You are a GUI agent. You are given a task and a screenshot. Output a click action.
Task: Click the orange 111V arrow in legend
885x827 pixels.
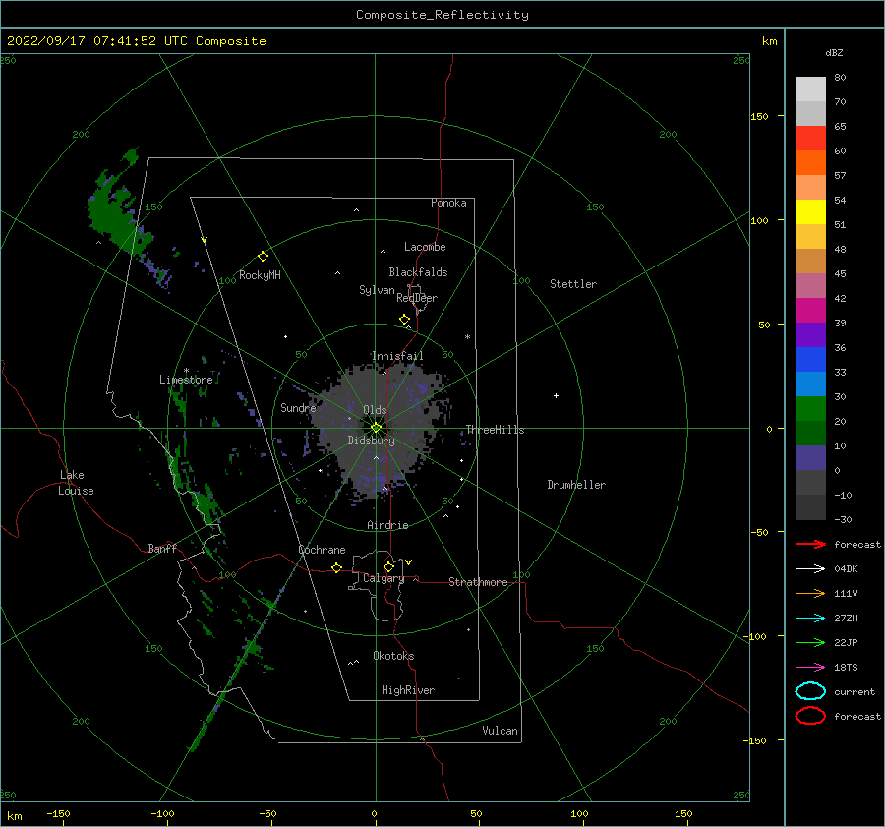[810, 593]
